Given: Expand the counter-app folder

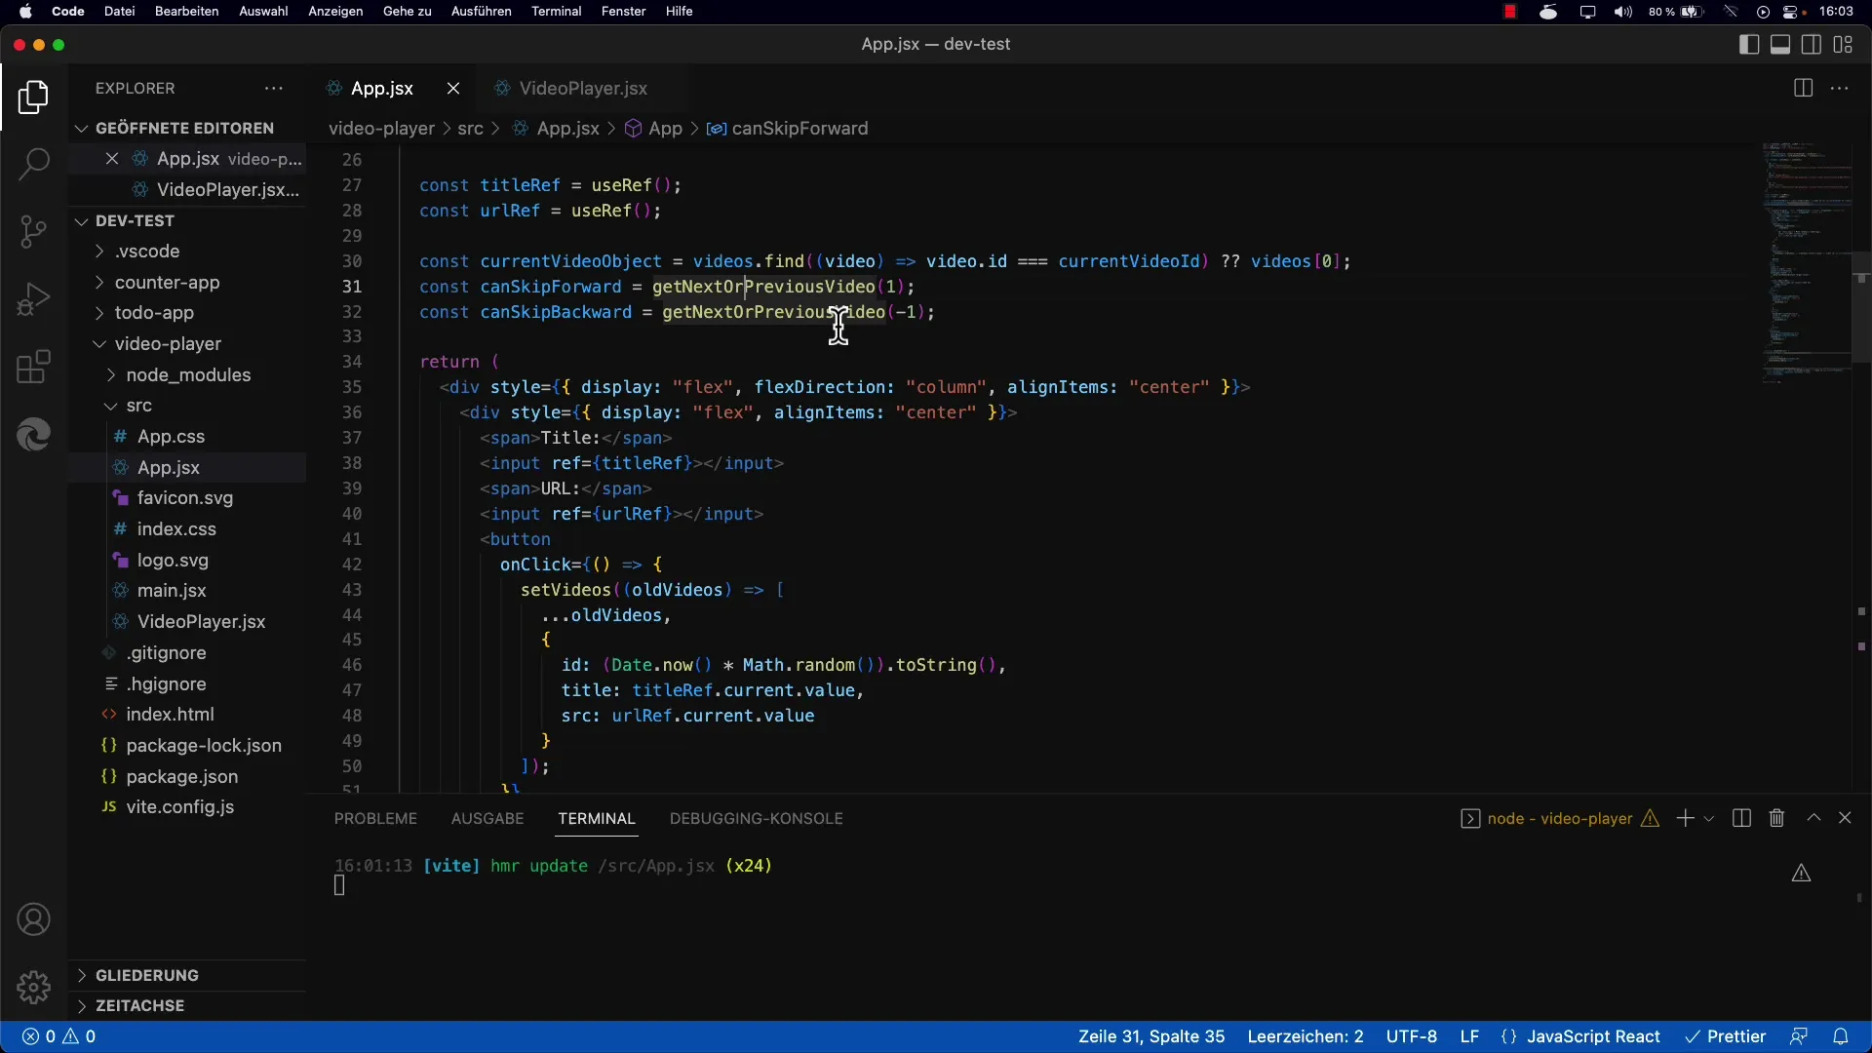Looking at the screenshot, I should [x=167, y=282].
